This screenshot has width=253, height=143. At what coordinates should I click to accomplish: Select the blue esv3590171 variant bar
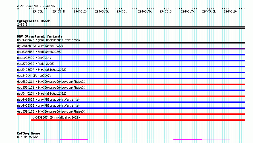[x=131, y=90]
